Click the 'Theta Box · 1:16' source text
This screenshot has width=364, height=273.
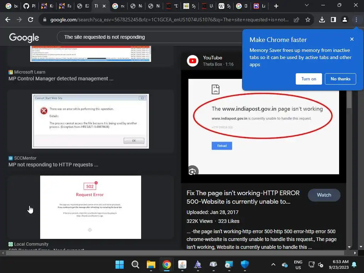pos(218,64)
